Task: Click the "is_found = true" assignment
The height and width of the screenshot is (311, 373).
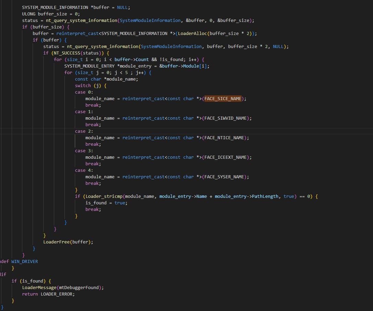Action: point(105,203)
